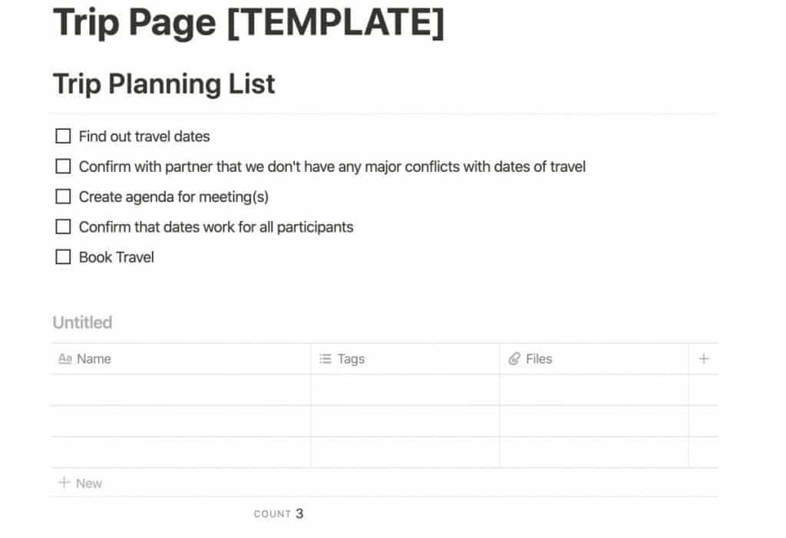Image resolution: width=786 pixels, height=538 pixels.
Task: Select the first row's Tags cell
Action: pos(405,390)
